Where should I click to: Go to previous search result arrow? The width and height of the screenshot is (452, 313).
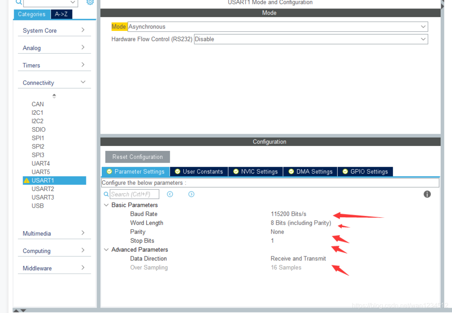[170, 194]
